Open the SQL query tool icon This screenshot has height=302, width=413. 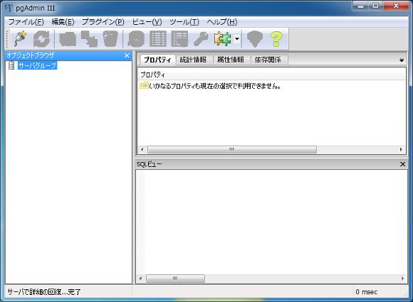pyautogui.click(x=136, y=39)
